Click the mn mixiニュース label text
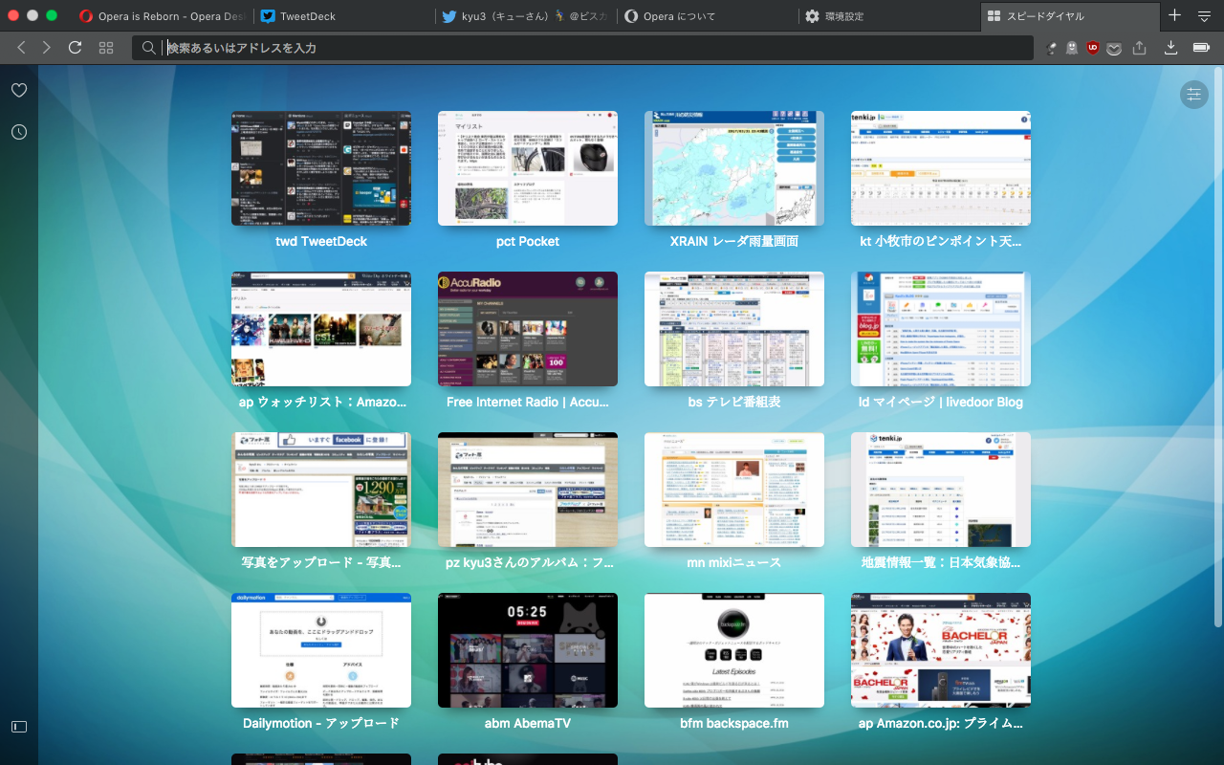This screenshot has height=765, width=1224. point(734,563)
